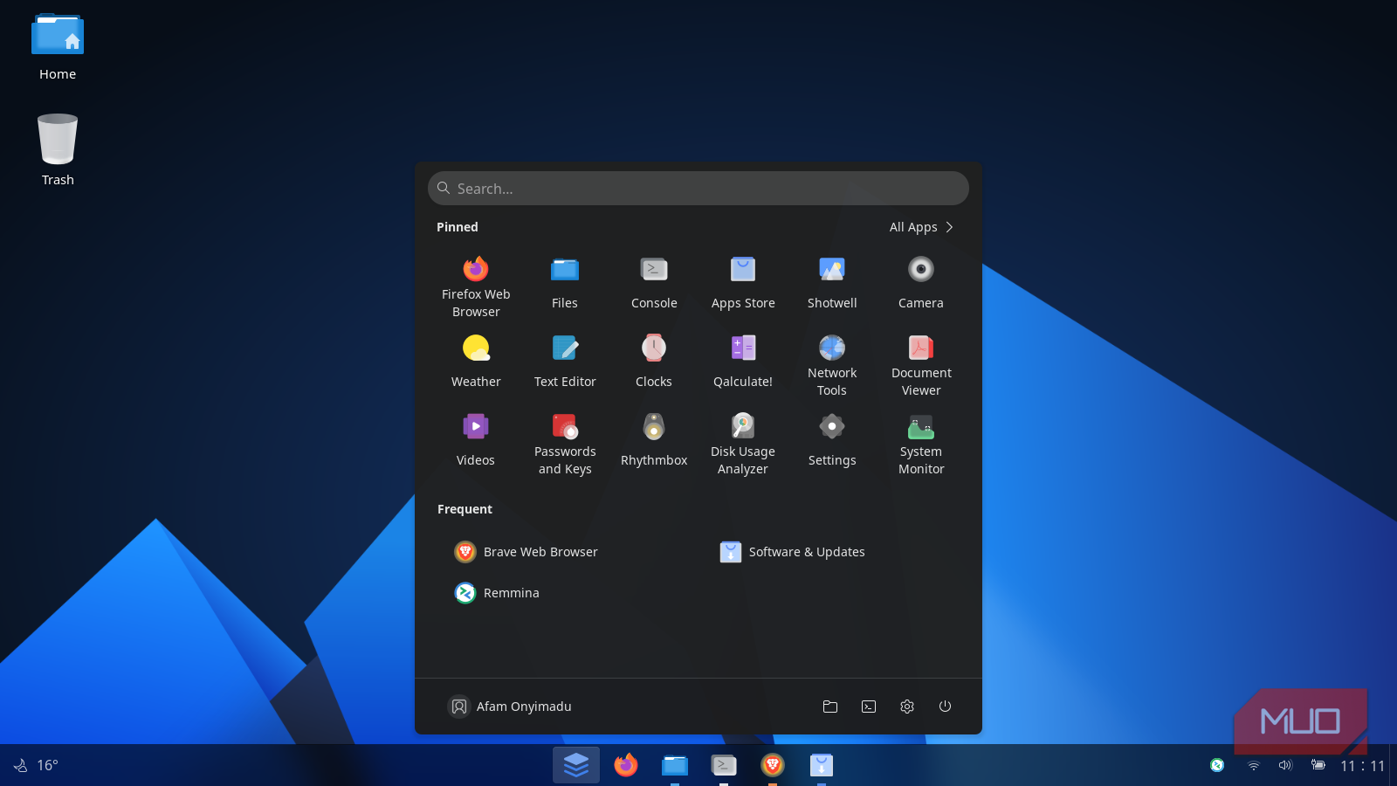Open file manager from launcher footer
Viewport: 1397px width, 786px height.
(x=830, y=707)
